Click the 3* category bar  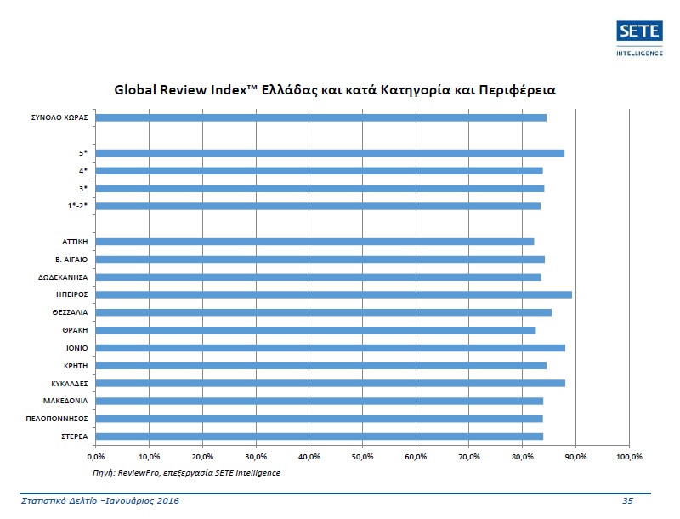[x=320, y=189]
